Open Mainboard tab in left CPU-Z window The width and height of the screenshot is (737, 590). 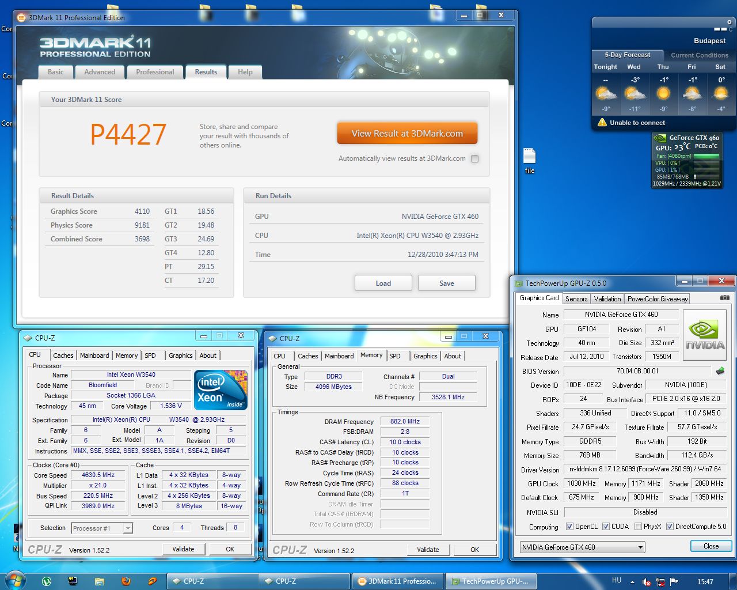point(94,355)
